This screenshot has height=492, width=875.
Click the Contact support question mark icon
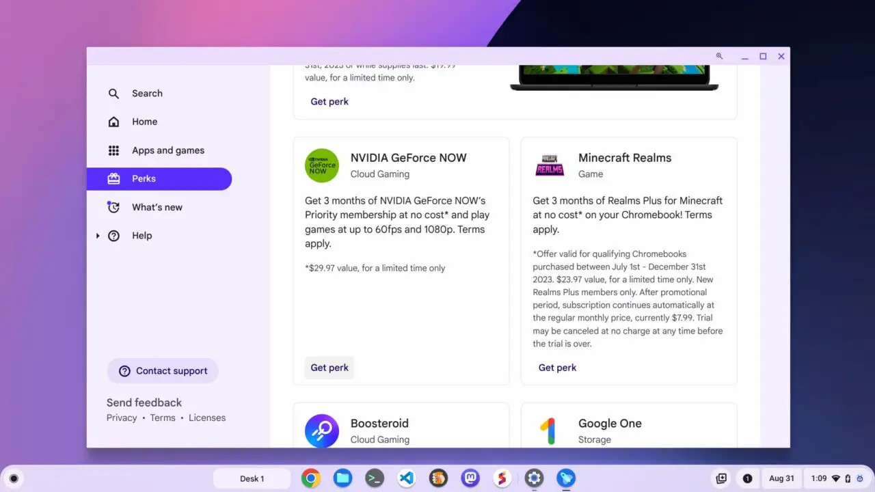[x=124, y=371]
